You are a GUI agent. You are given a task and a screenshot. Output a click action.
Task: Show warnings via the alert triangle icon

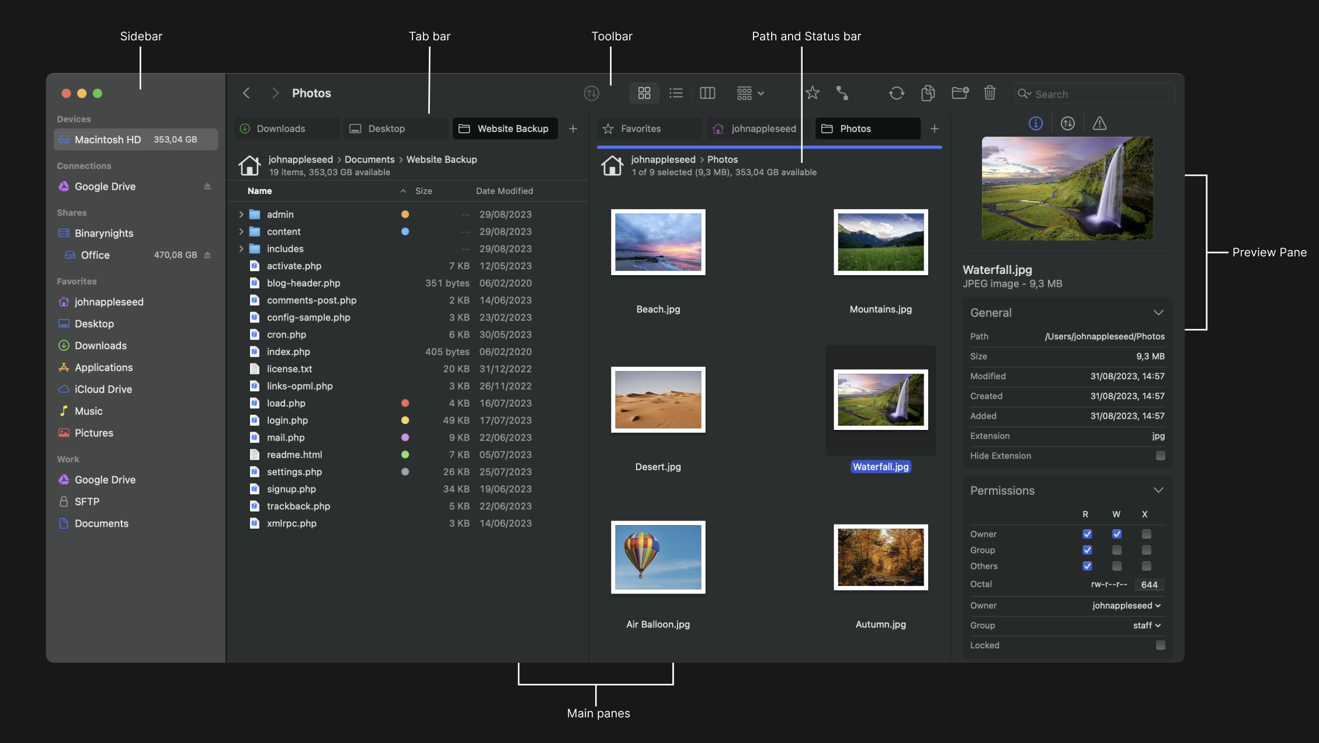pos(1100,123)
